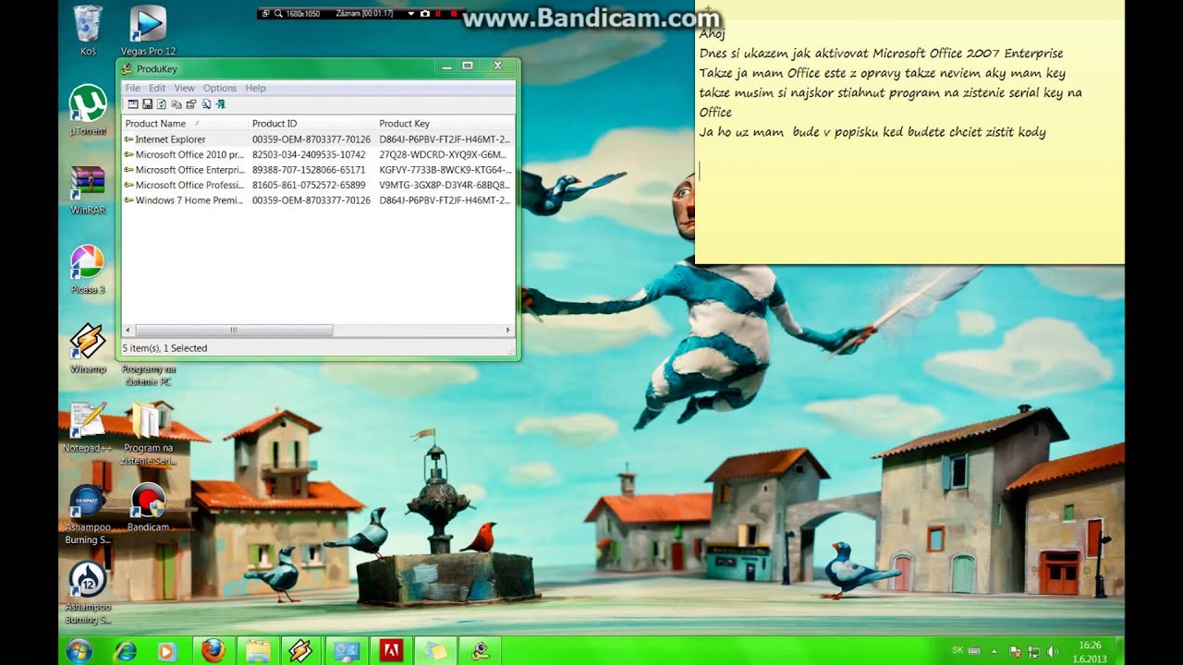1183x665 pixels.
Task: Open the Bandicam desktop icon
Action: 148,507
